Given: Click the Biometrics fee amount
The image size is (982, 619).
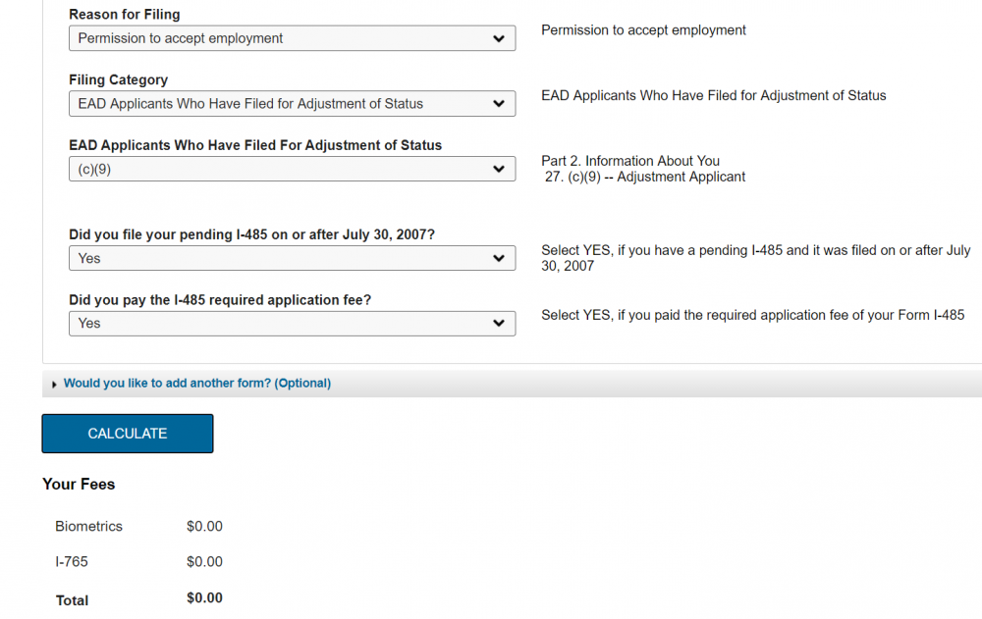Looking at the screenshot, I should coord(204,527).
